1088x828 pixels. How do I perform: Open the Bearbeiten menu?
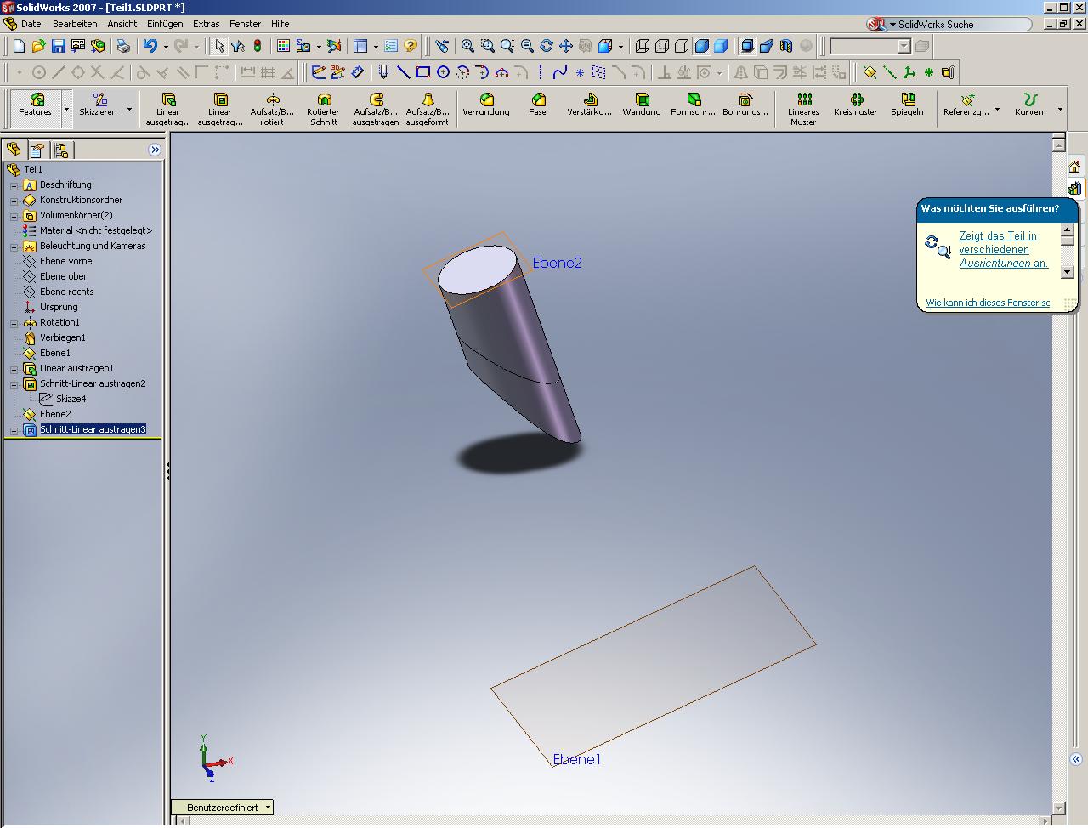[x=75, y=24]
